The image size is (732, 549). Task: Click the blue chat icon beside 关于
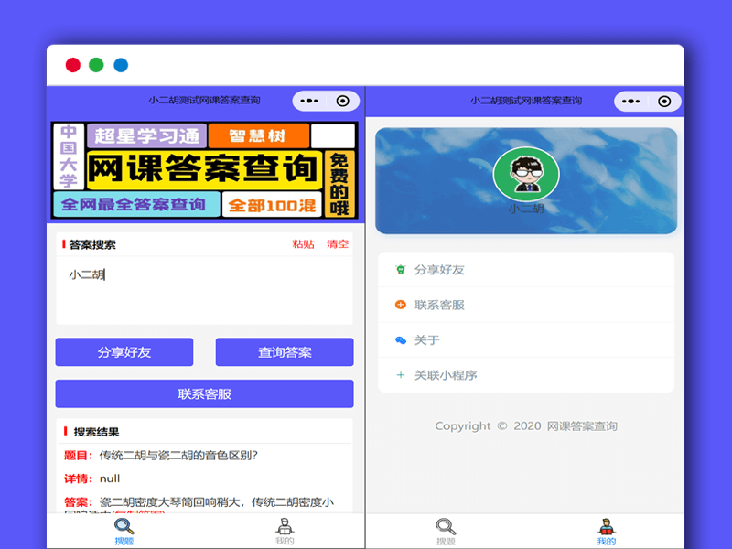point(401,339)
